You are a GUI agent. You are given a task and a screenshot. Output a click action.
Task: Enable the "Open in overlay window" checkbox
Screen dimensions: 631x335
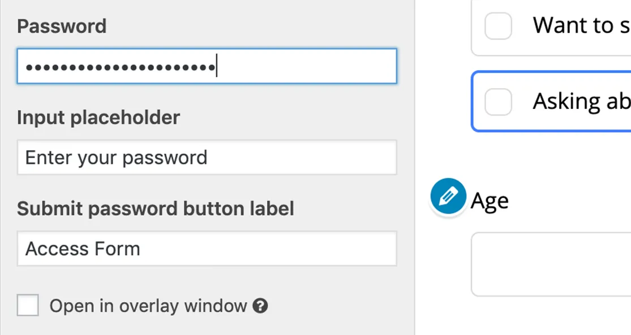27,306
